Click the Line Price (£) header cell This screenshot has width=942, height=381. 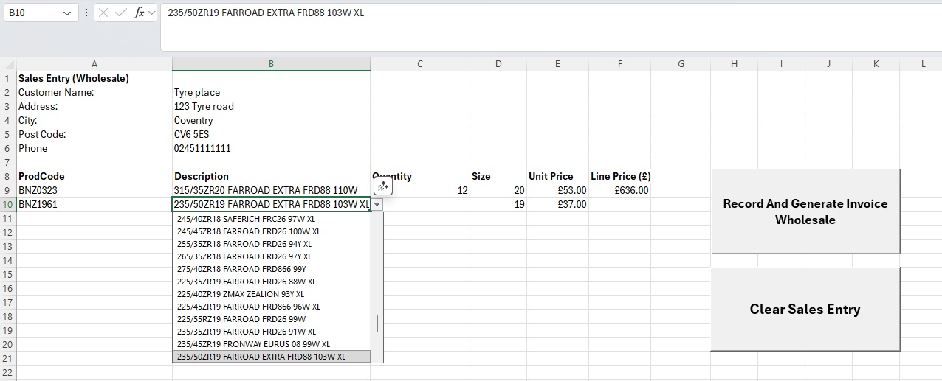pos(620,176)
